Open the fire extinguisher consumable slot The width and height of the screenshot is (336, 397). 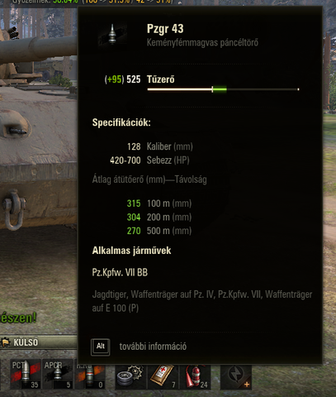point(196,376)
